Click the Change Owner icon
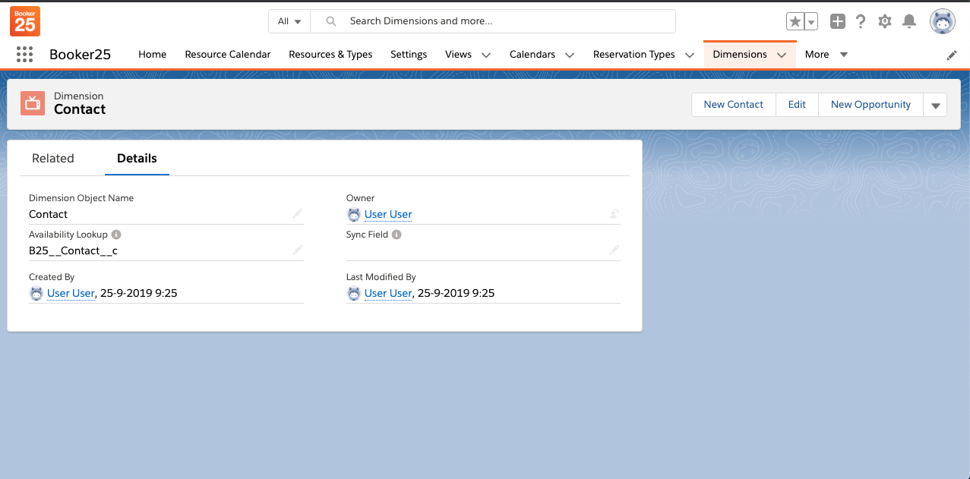 coord(614,214)
